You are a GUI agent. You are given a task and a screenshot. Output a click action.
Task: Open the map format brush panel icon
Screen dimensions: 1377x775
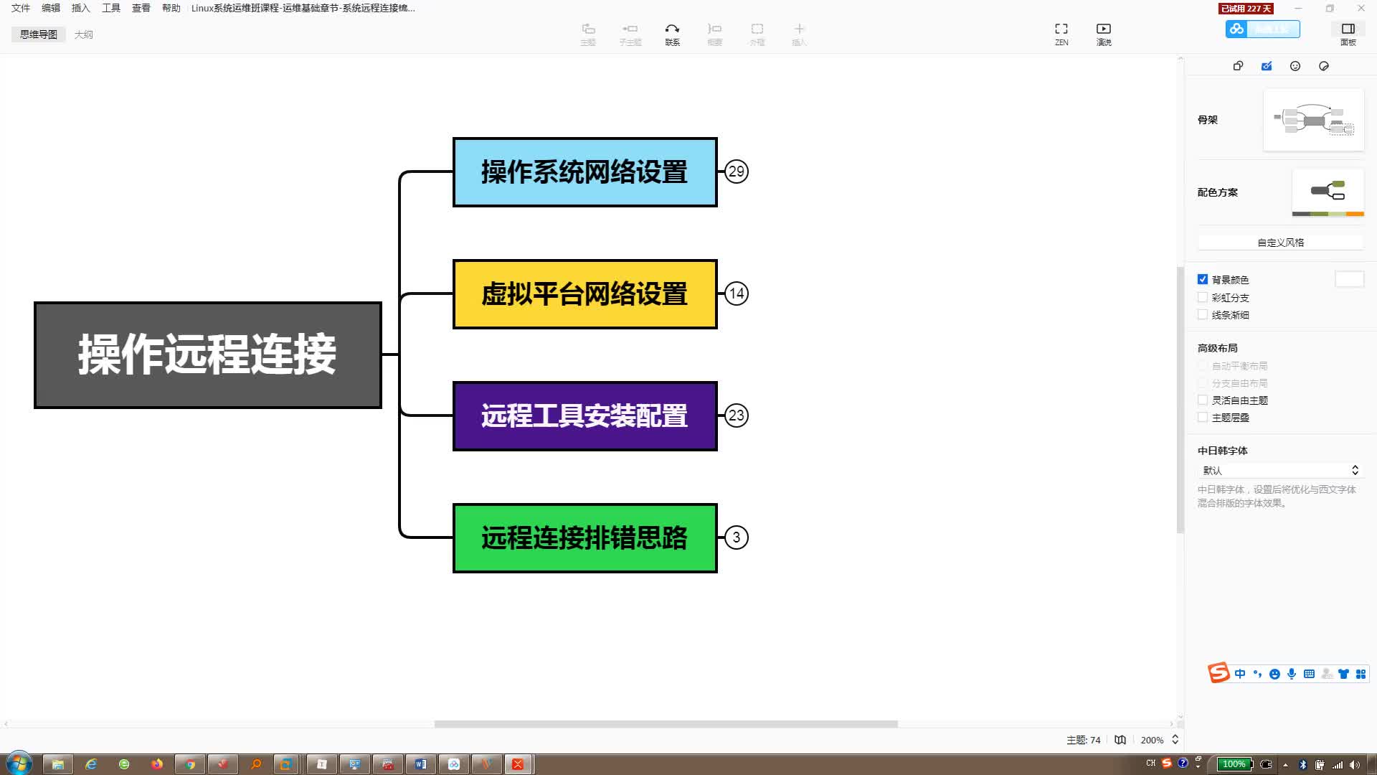(1267, 66)
